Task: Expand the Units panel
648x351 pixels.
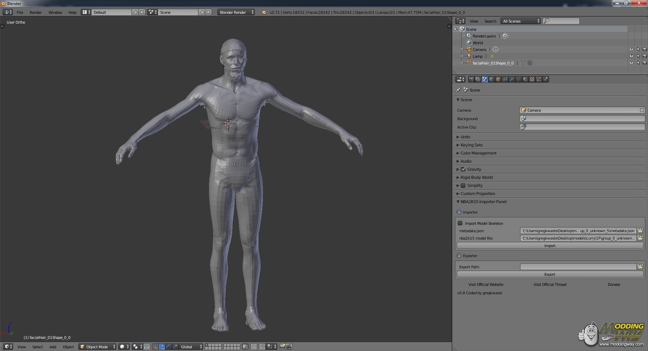Action: (465, 137)
